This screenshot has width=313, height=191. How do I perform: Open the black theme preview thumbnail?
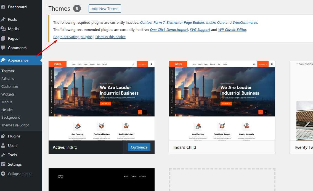101,180
